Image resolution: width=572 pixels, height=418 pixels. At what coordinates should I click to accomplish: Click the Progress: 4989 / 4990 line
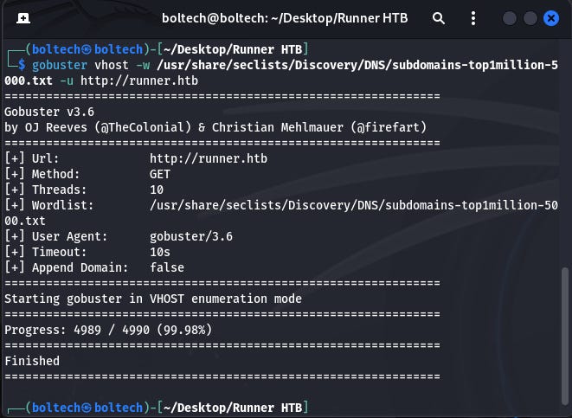[108, 330]
